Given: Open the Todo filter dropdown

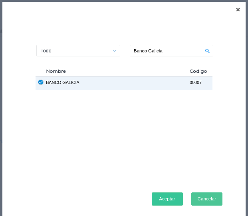Looking at the screenshot, I should click(78, 50).
